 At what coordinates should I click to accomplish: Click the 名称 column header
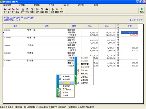[47, 26]
